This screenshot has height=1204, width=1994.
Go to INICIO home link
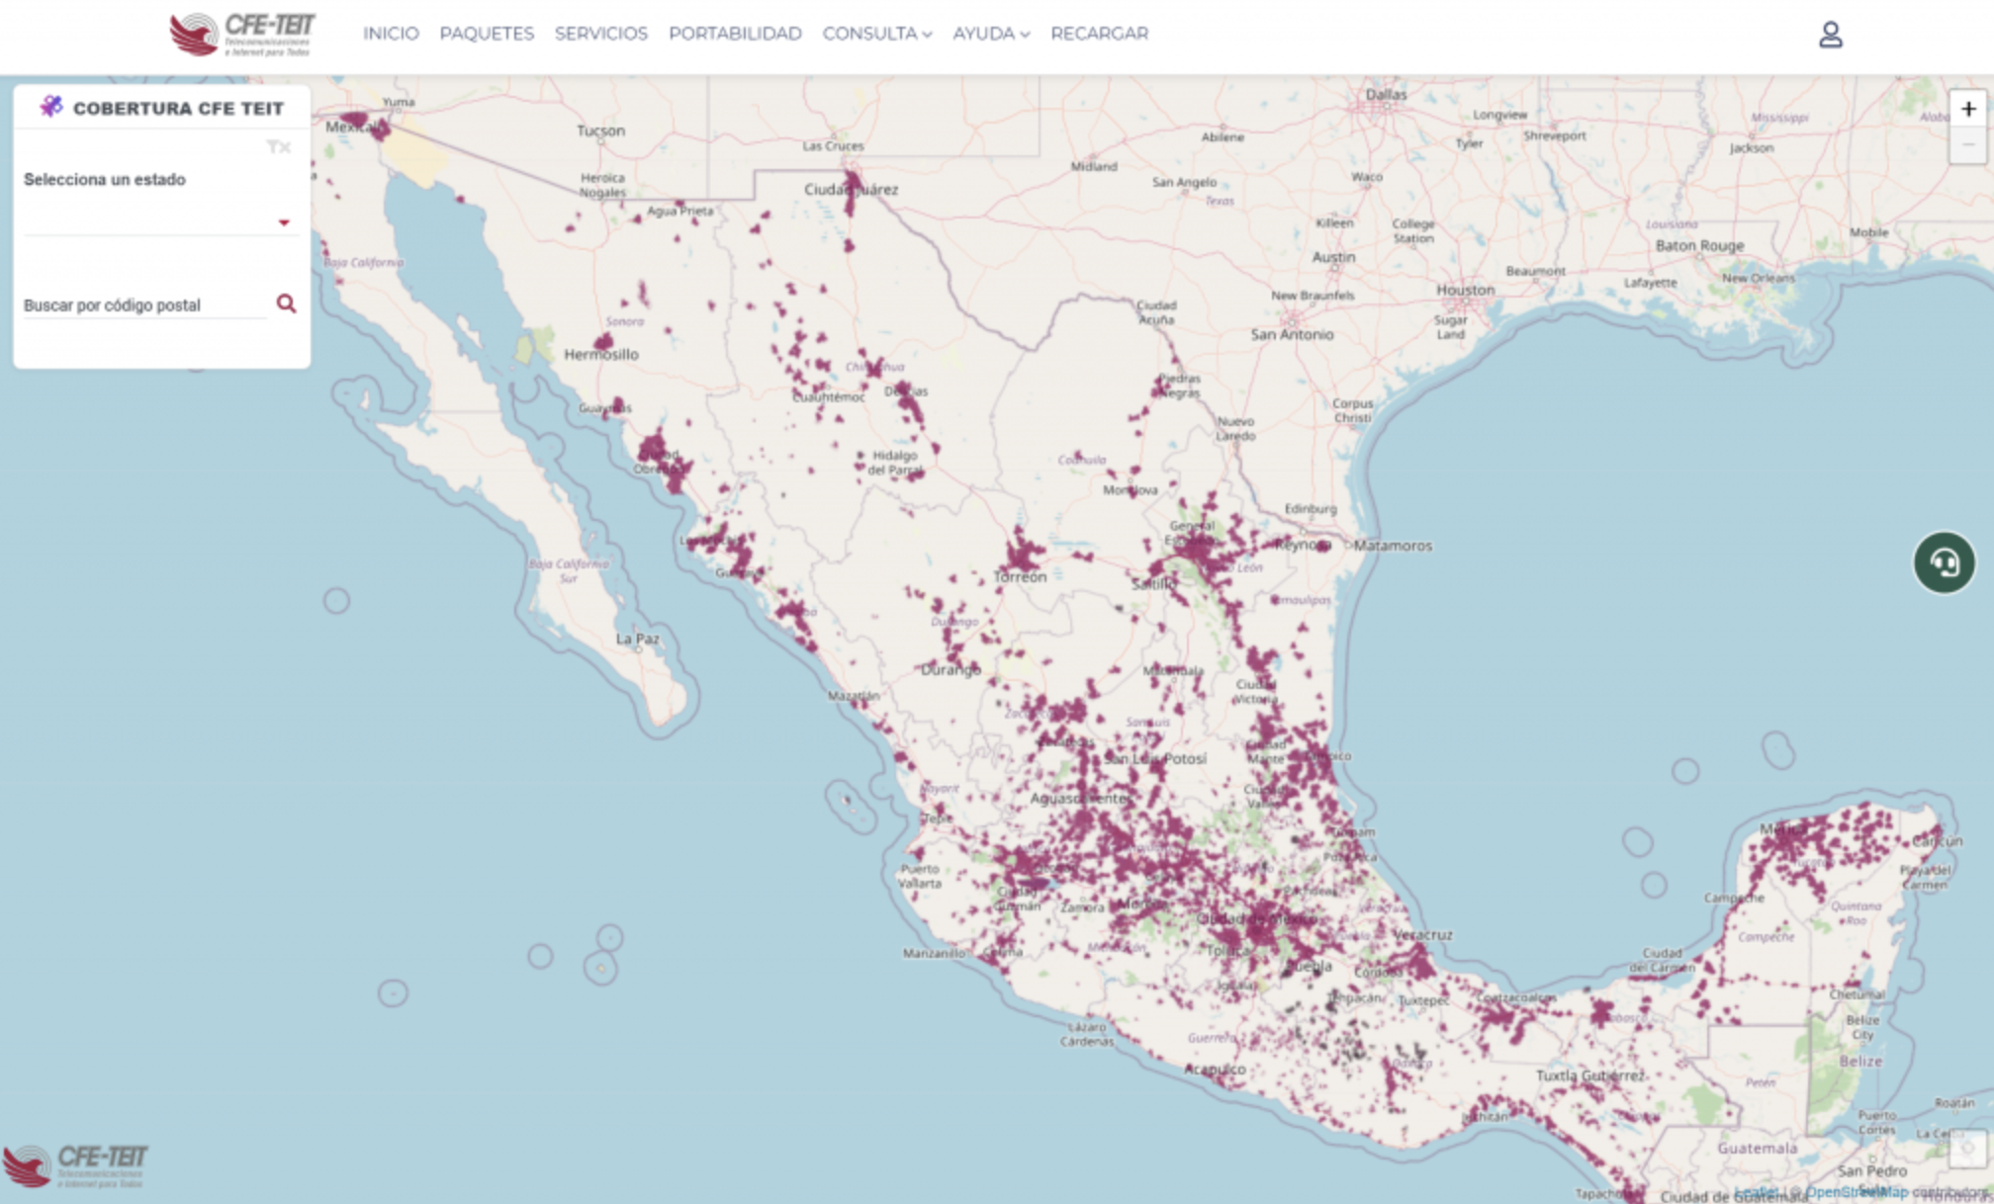(391, 34)
